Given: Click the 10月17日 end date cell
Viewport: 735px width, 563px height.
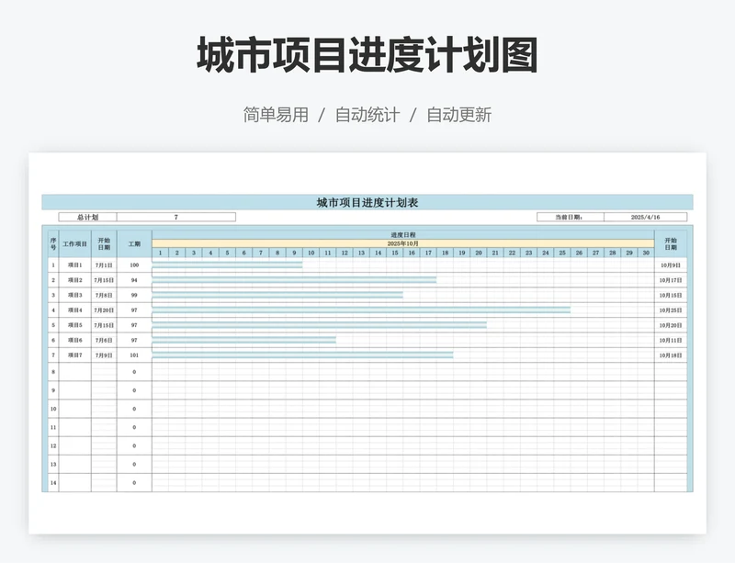Looking at the screenshot, I should tap(671, 280).
